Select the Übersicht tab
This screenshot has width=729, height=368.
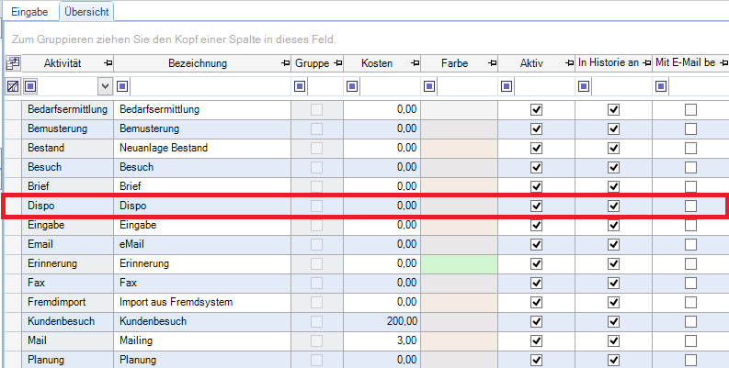(x=85, y=12)
